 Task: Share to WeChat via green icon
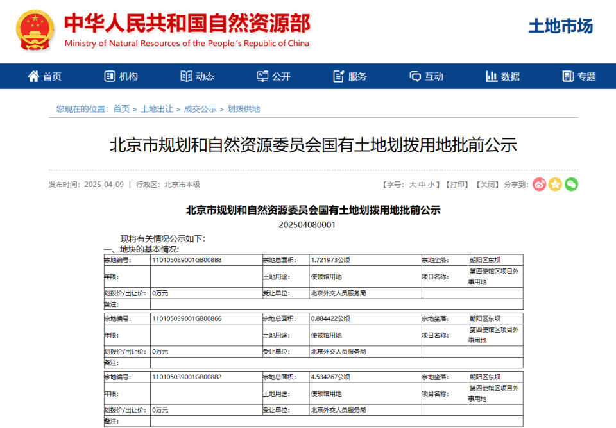(571, 185)
